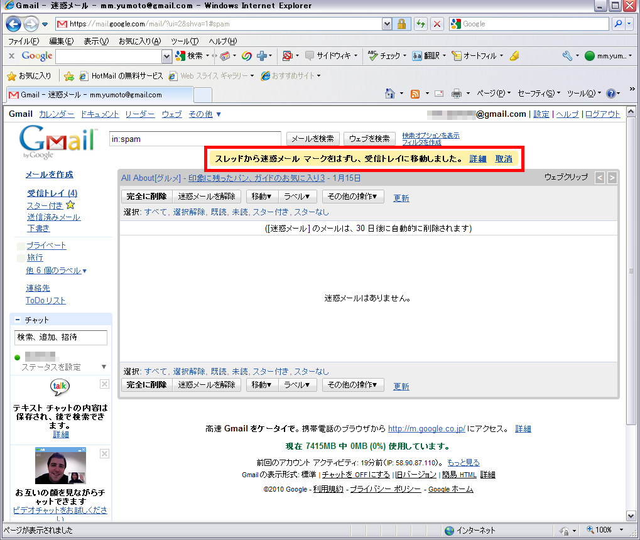Click the RSS feeds icon
Screen dimensions: 640x540
(415, 94)
